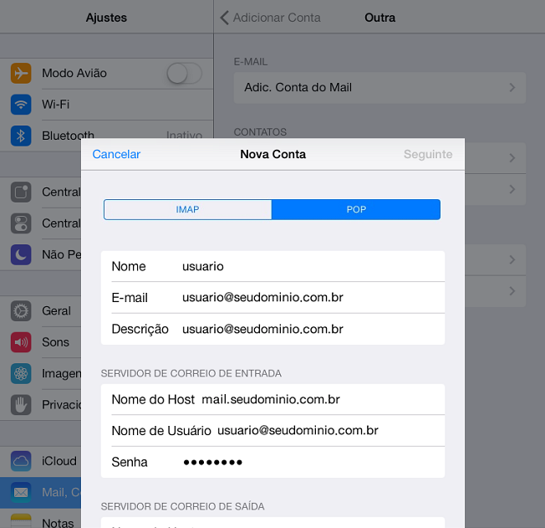This screenshot has height=528, width=545.
Task: Edit the E-mail address field
Action: point(309,298)
